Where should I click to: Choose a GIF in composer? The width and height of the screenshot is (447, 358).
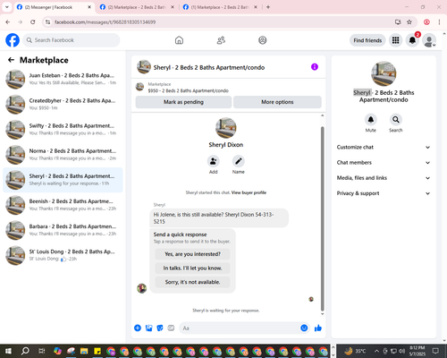[x=171, y=328]
